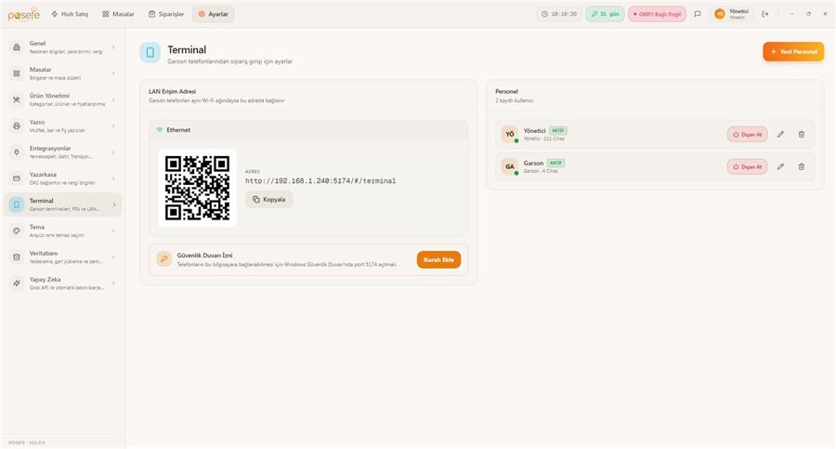Screen dimensions: 836x449
Task: Click the Genel store icon
Action: pyautogui.click(x=17, y=47)
